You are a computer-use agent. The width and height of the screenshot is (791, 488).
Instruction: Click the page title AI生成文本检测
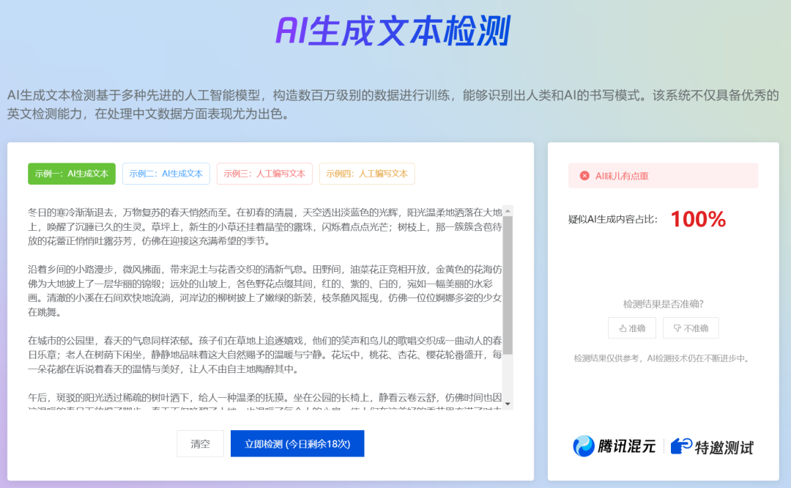pos(395,29)
